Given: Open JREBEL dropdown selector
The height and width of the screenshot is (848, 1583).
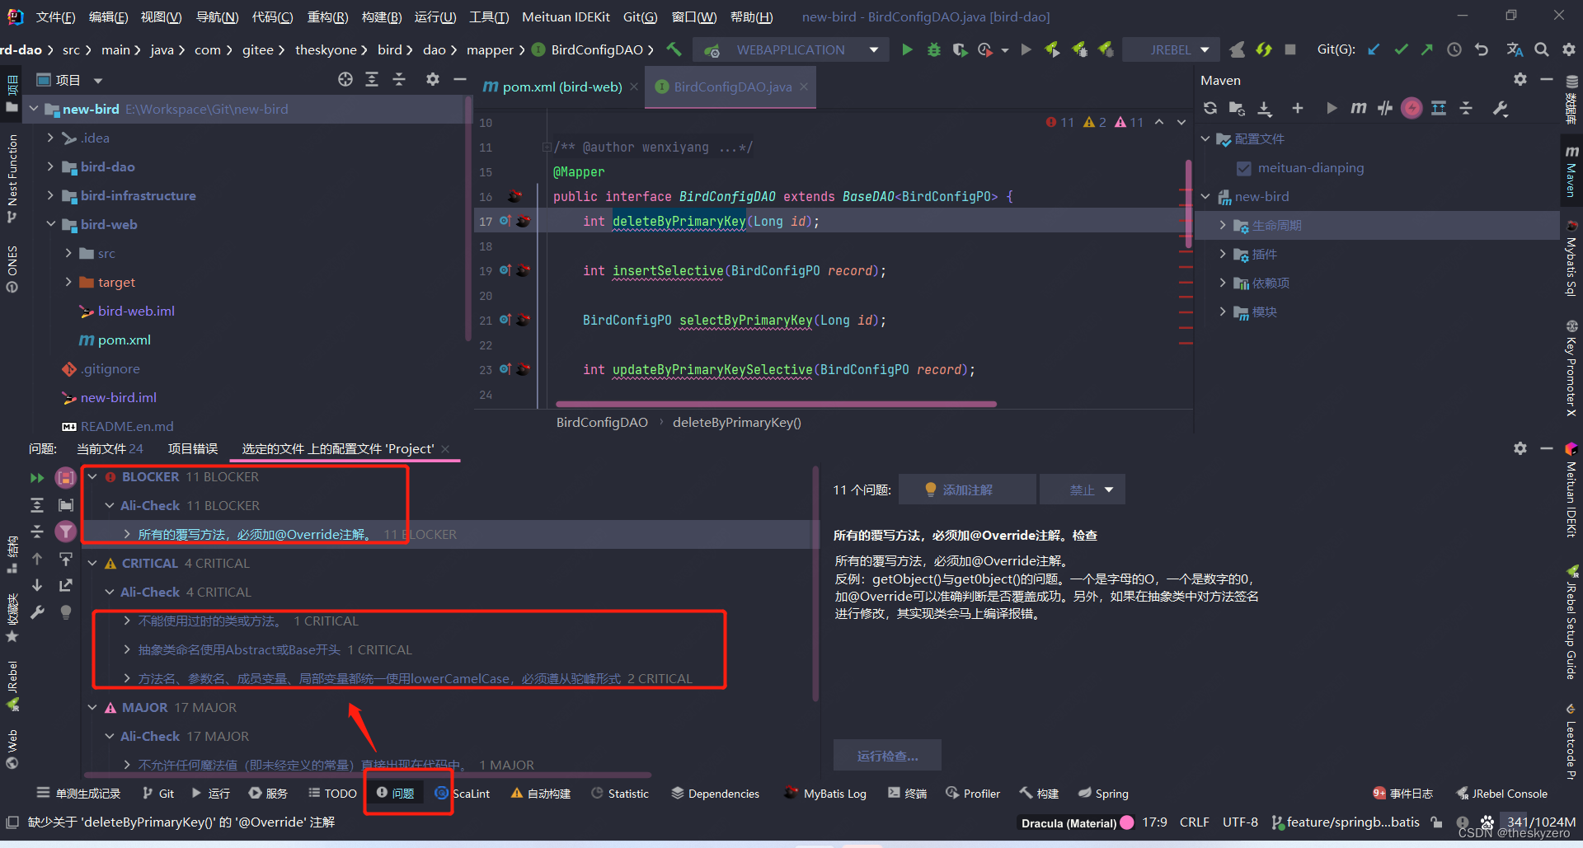Looking at the screenshot, I should [x=1171, y=49].
